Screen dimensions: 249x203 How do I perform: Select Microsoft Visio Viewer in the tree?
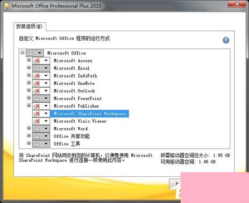click(x=80, y=121)
